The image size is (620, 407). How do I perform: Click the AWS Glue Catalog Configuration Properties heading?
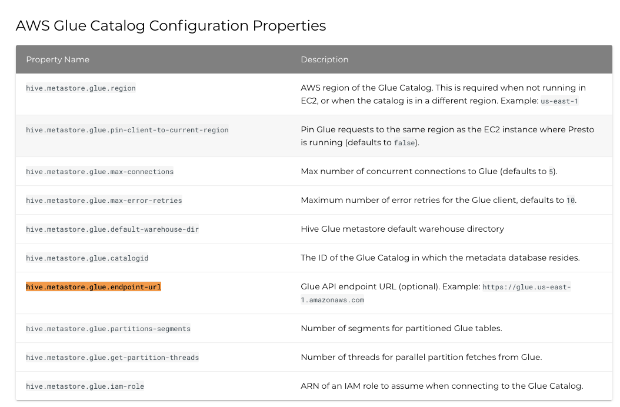pos(171,26)
